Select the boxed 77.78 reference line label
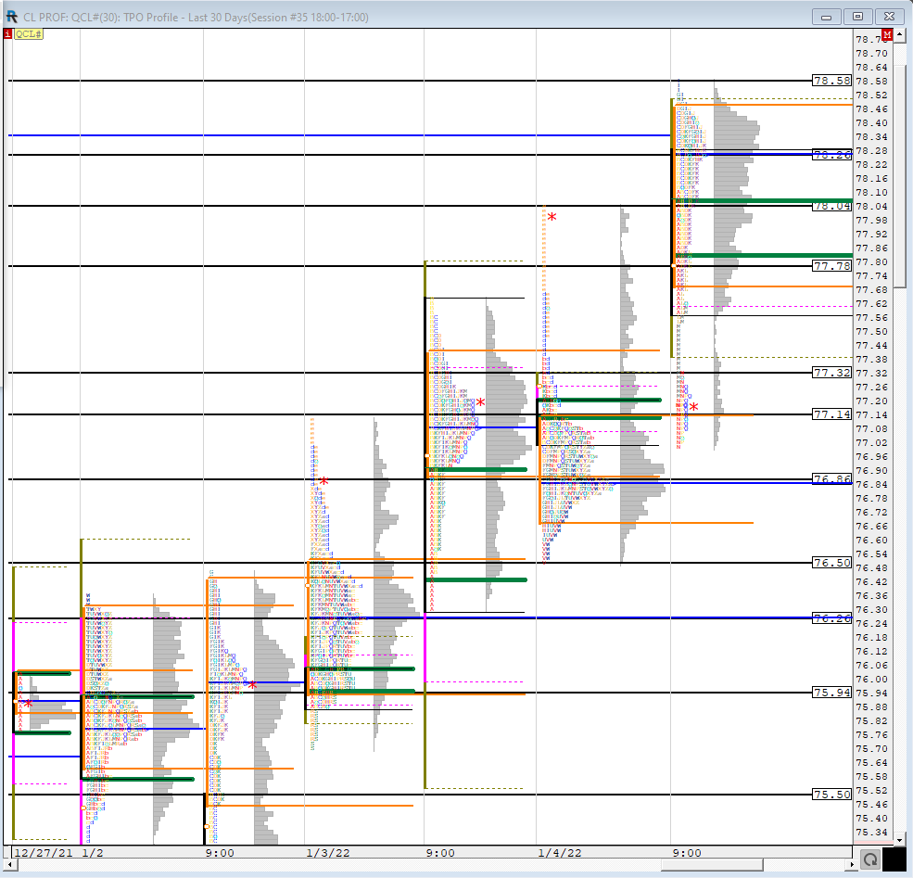The height and width of the screenshot is (878, 913). click(832, 266)
